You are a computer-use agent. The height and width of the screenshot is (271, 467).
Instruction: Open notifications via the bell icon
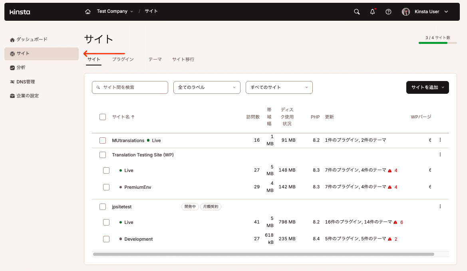pos(372,12)
